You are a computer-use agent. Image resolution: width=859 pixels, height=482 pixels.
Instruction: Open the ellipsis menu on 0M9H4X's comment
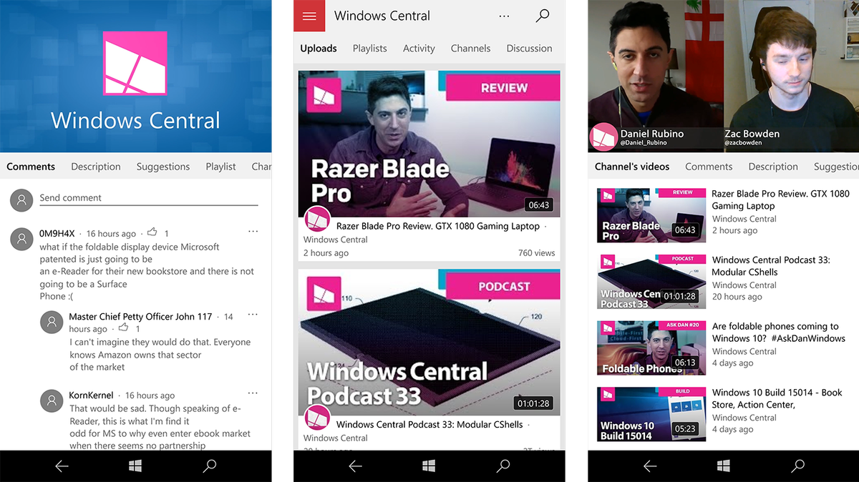pos(253,232)
